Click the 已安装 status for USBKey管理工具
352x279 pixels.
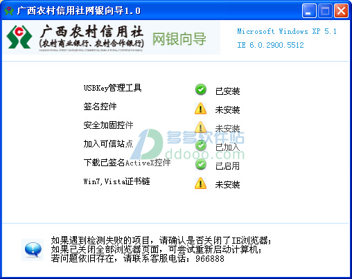(x=227, y=91)
